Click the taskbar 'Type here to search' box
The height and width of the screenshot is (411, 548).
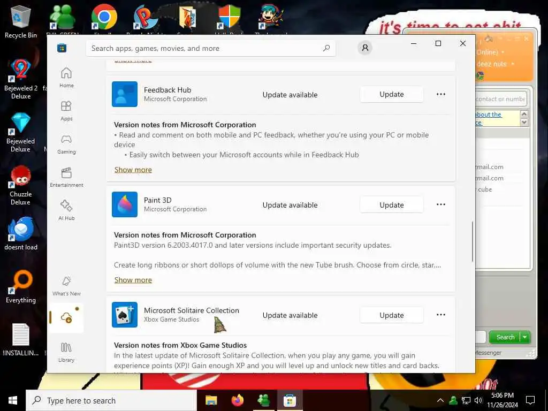[111, 400]
